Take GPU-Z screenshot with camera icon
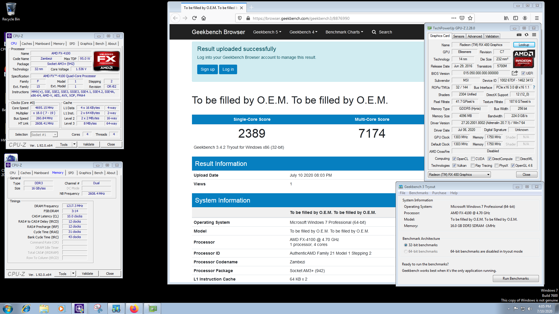The image size is (559, 314). click(519, 35)
